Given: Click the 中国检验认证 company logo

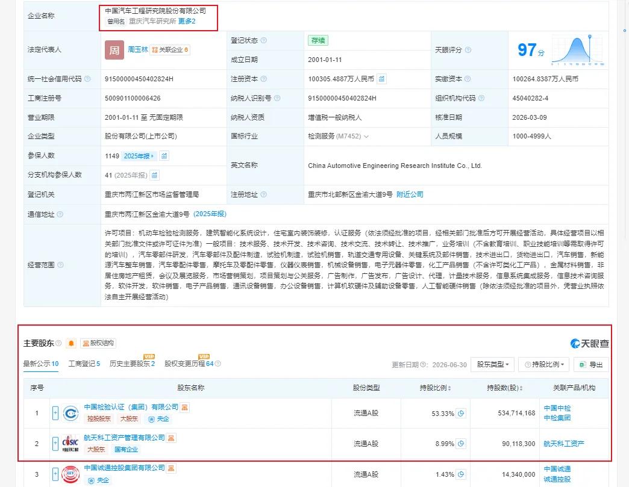Looking at the screenshot, I should coord(70,413).
